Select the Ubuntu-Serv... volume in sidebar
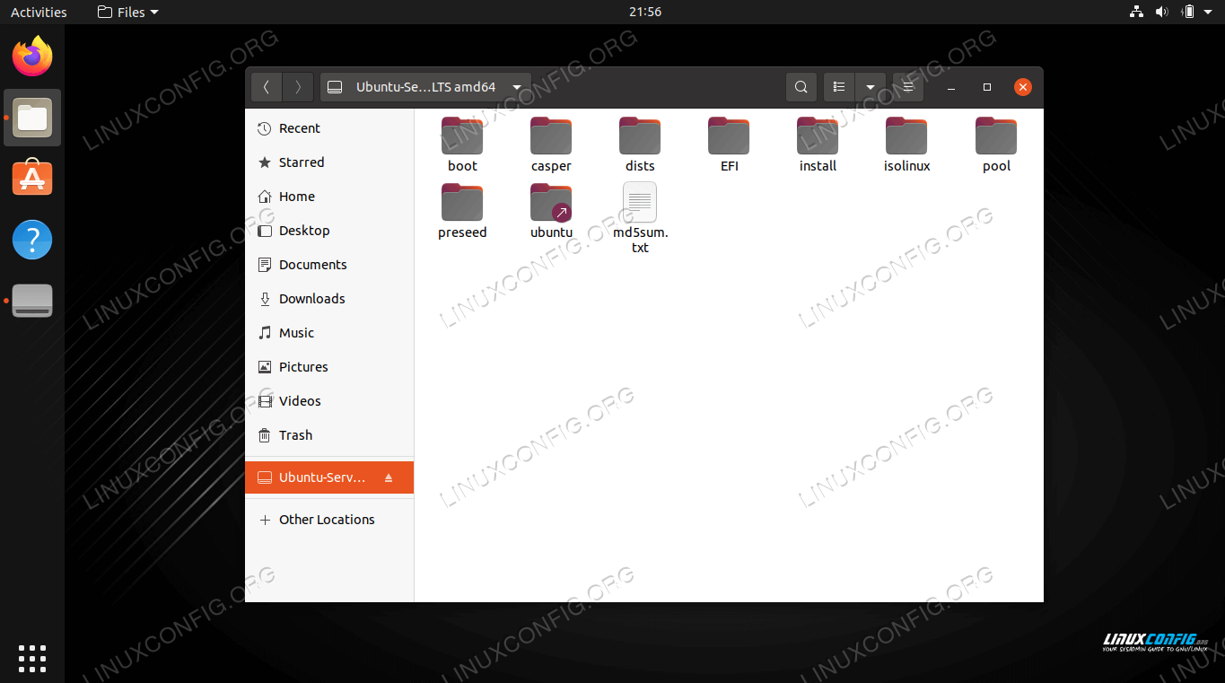 (329, 477)
